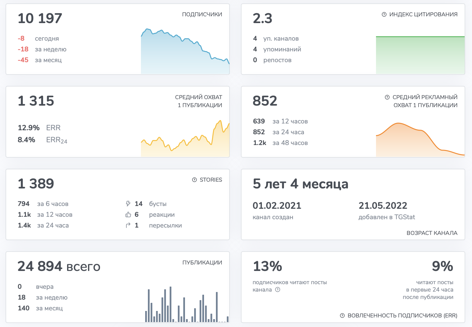Click the help icon beside ВОВЛЕЧЕННОСТЬ ПОДПИСЧИКОВ (ERR)
Viewport: 472px width, 327px height.
342,316
